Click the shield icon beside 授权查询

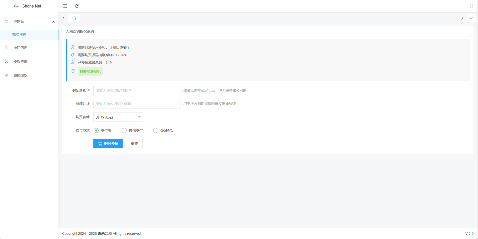(x=6, y=61)
